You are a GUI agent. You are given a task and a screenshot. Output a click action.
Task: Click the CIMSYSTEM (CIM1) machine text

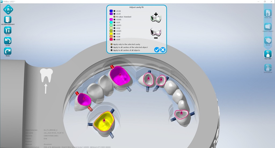click(x=51, y=136)
